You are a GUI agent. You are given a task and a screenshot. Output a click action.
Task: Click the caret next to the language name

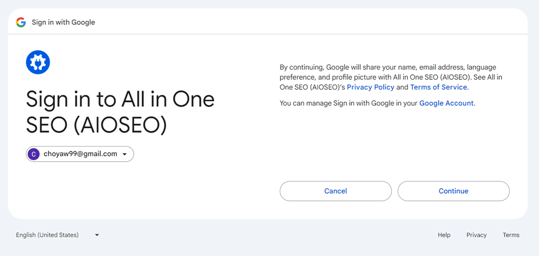tap(97, 235)
